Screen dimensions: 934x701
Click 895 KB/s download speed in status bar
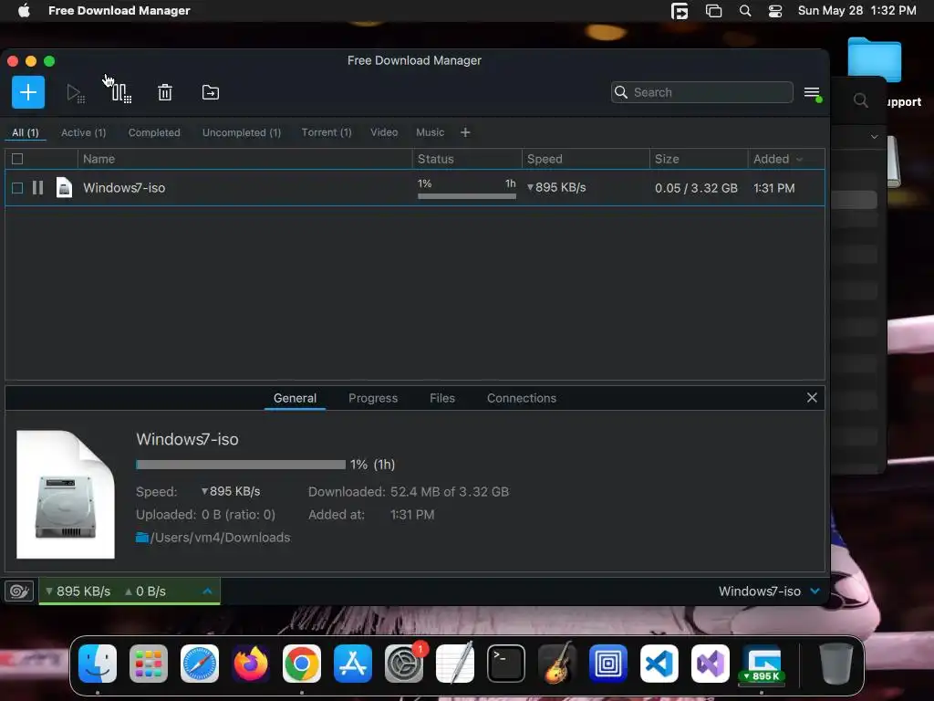click(x=78, y=591)
